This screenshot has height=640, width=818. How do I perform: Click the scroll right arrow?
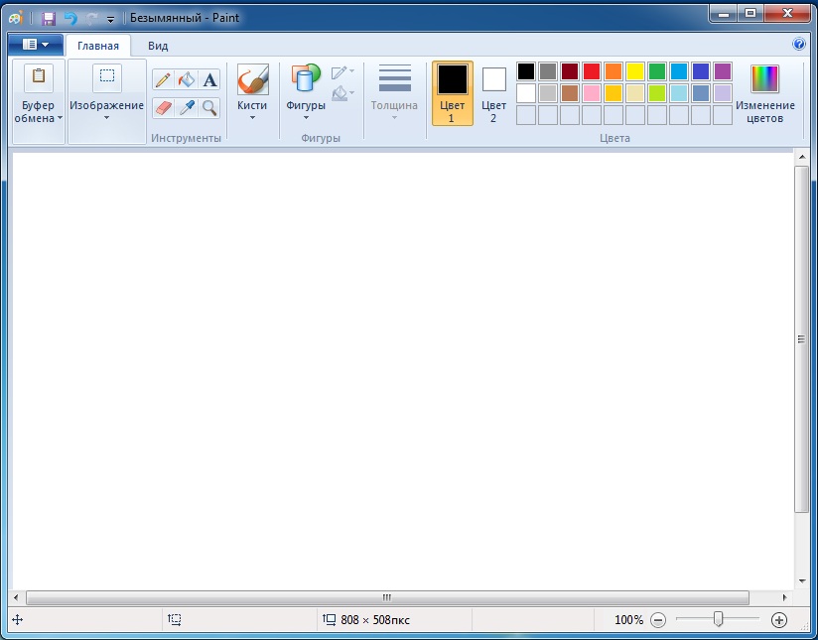(x=785, y=597)
